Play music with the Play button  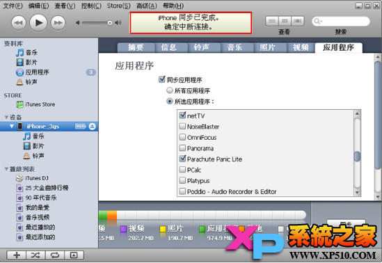[38, 23]
